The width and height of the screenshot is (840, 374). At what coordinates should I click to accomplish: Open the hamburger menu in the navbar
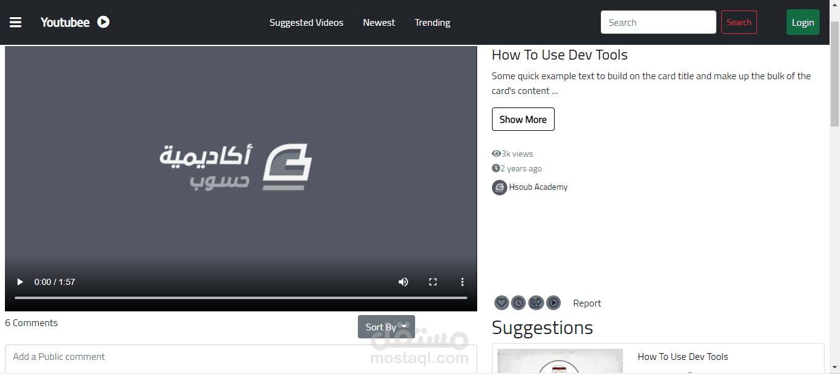(x=15, y=22)
